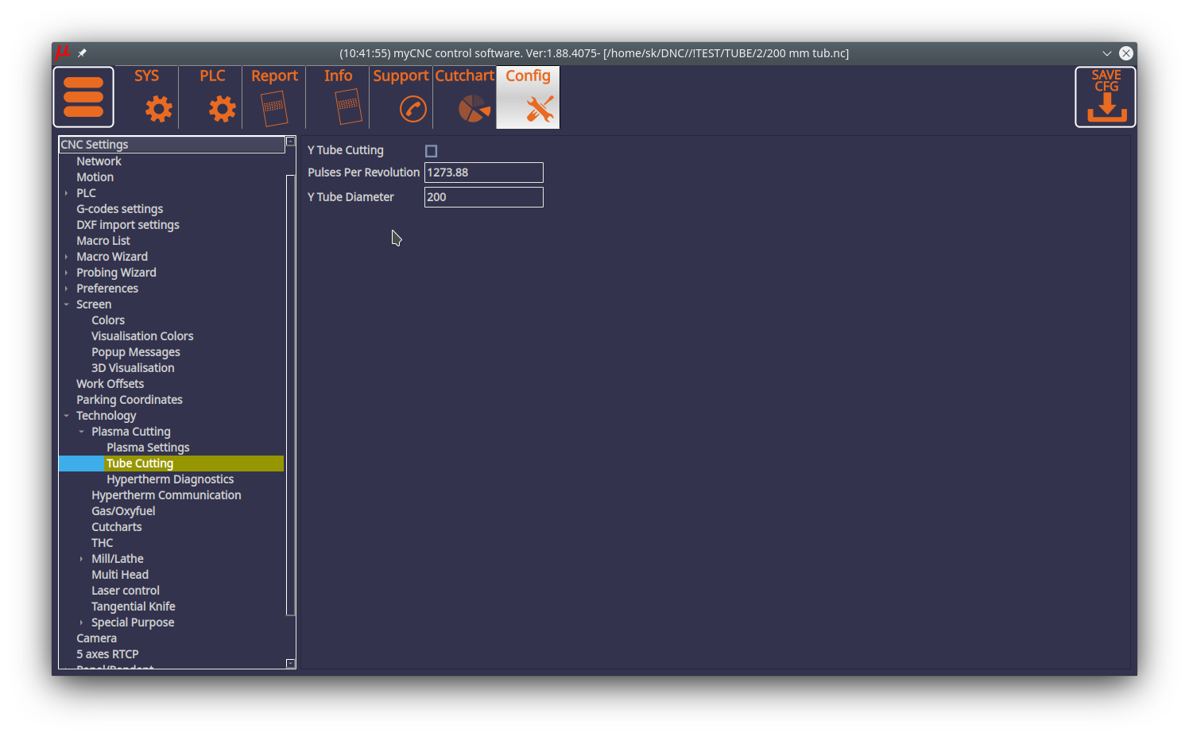The width and height of the screenshot is (1189, 737).
Task: Open the PLC gear settings
Action: pos(222,108)
